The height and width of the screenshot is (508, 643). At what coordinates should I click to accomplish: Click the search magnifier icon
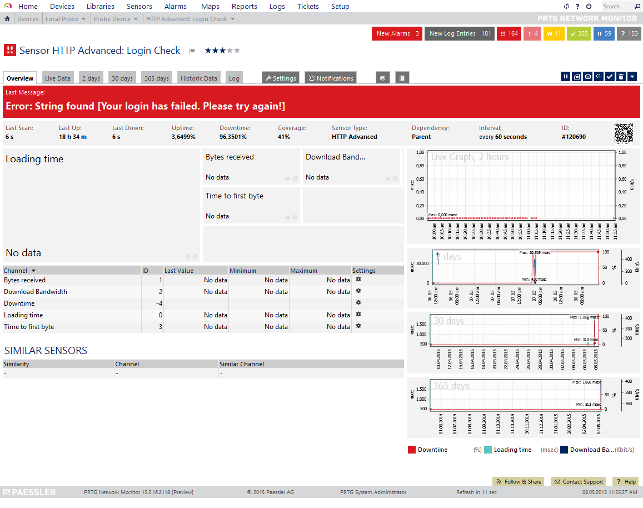tap(637, 6)
